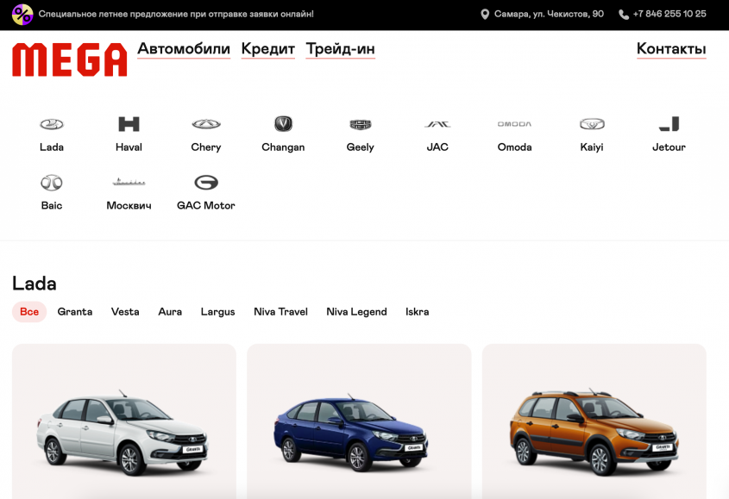Click the Lada brand logo icon
The image size is (729, 499).
pos(52,124)
